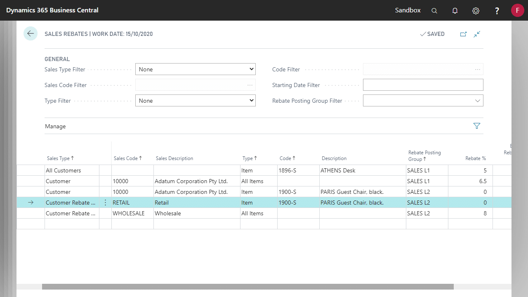Click the back arrow button

[31, 34]
